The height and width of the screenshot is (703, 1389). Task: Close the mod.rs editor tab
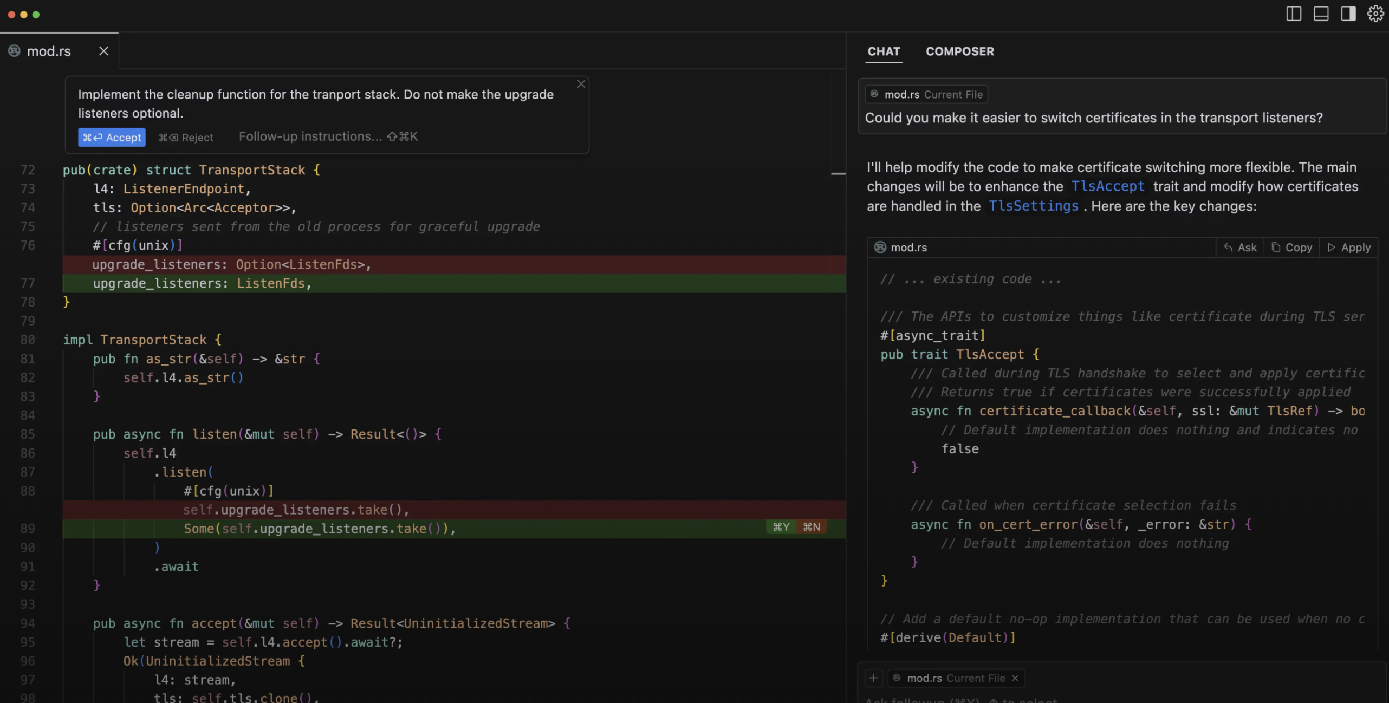[103, 51]
